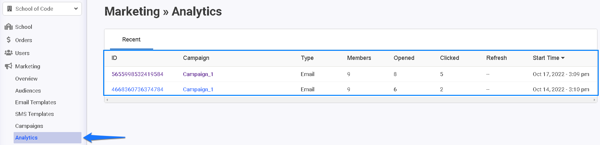This screenshot has height=145, width=600.
Task: Click the building icon beside School of Code
Action: coord(9,9)
